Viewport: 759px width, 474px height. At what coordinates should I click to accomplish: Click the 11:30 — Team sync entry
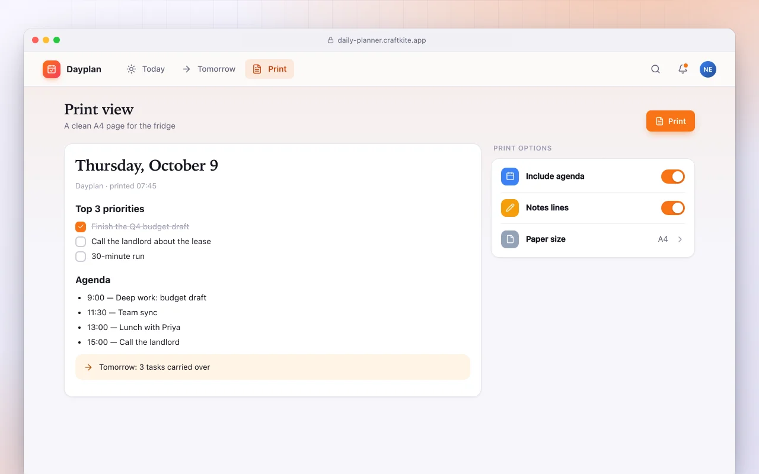[122, 313]
